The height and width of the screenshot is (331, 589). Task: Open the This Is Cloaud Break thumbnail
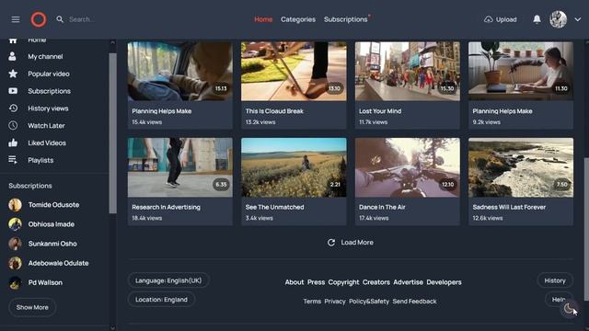tap(294, 72)
